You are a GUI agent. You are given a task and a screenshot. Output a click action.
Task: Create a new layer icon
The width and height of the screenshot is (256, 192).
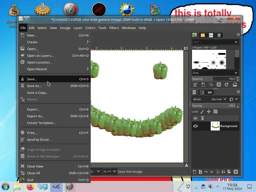click(194, 172)
